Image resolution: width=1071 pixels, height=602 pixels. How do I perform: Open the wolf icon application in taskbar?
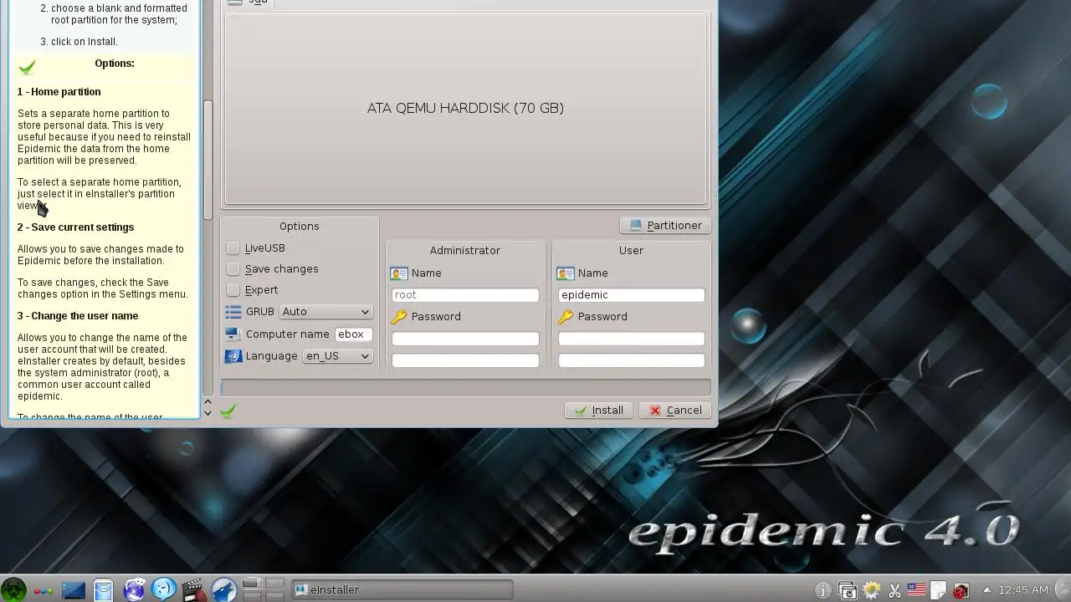click(x=223, y=589)
